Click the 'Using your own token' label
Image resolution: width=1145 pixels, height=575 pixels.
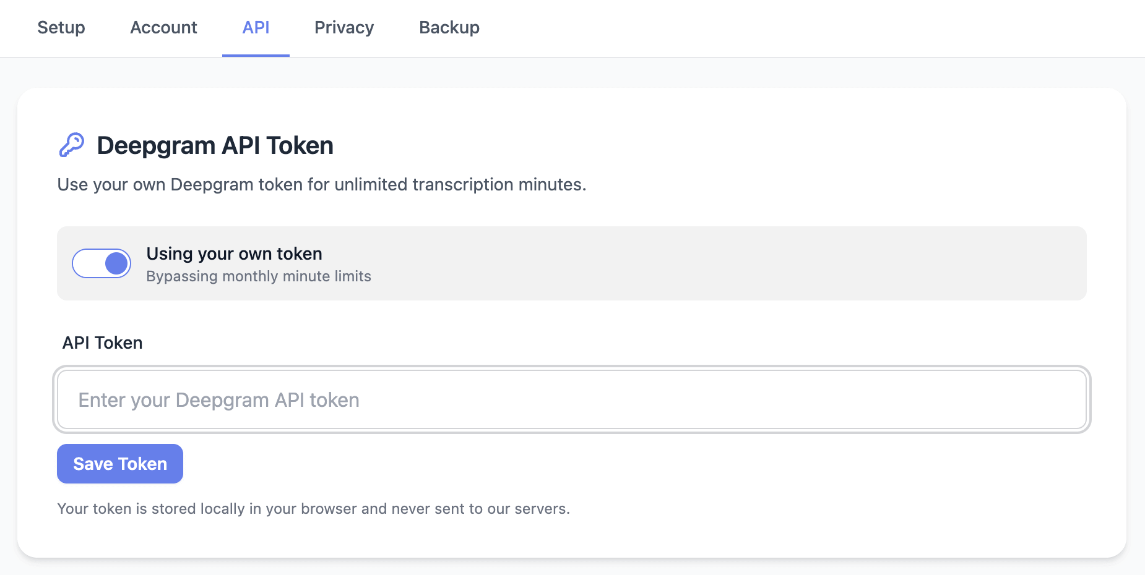233,253
